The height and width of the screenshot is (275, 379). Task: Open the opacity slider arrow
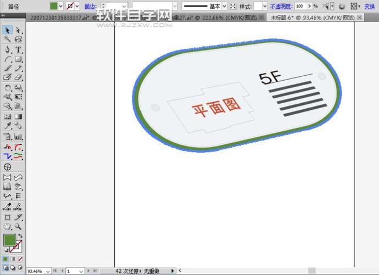coord(309,6)
